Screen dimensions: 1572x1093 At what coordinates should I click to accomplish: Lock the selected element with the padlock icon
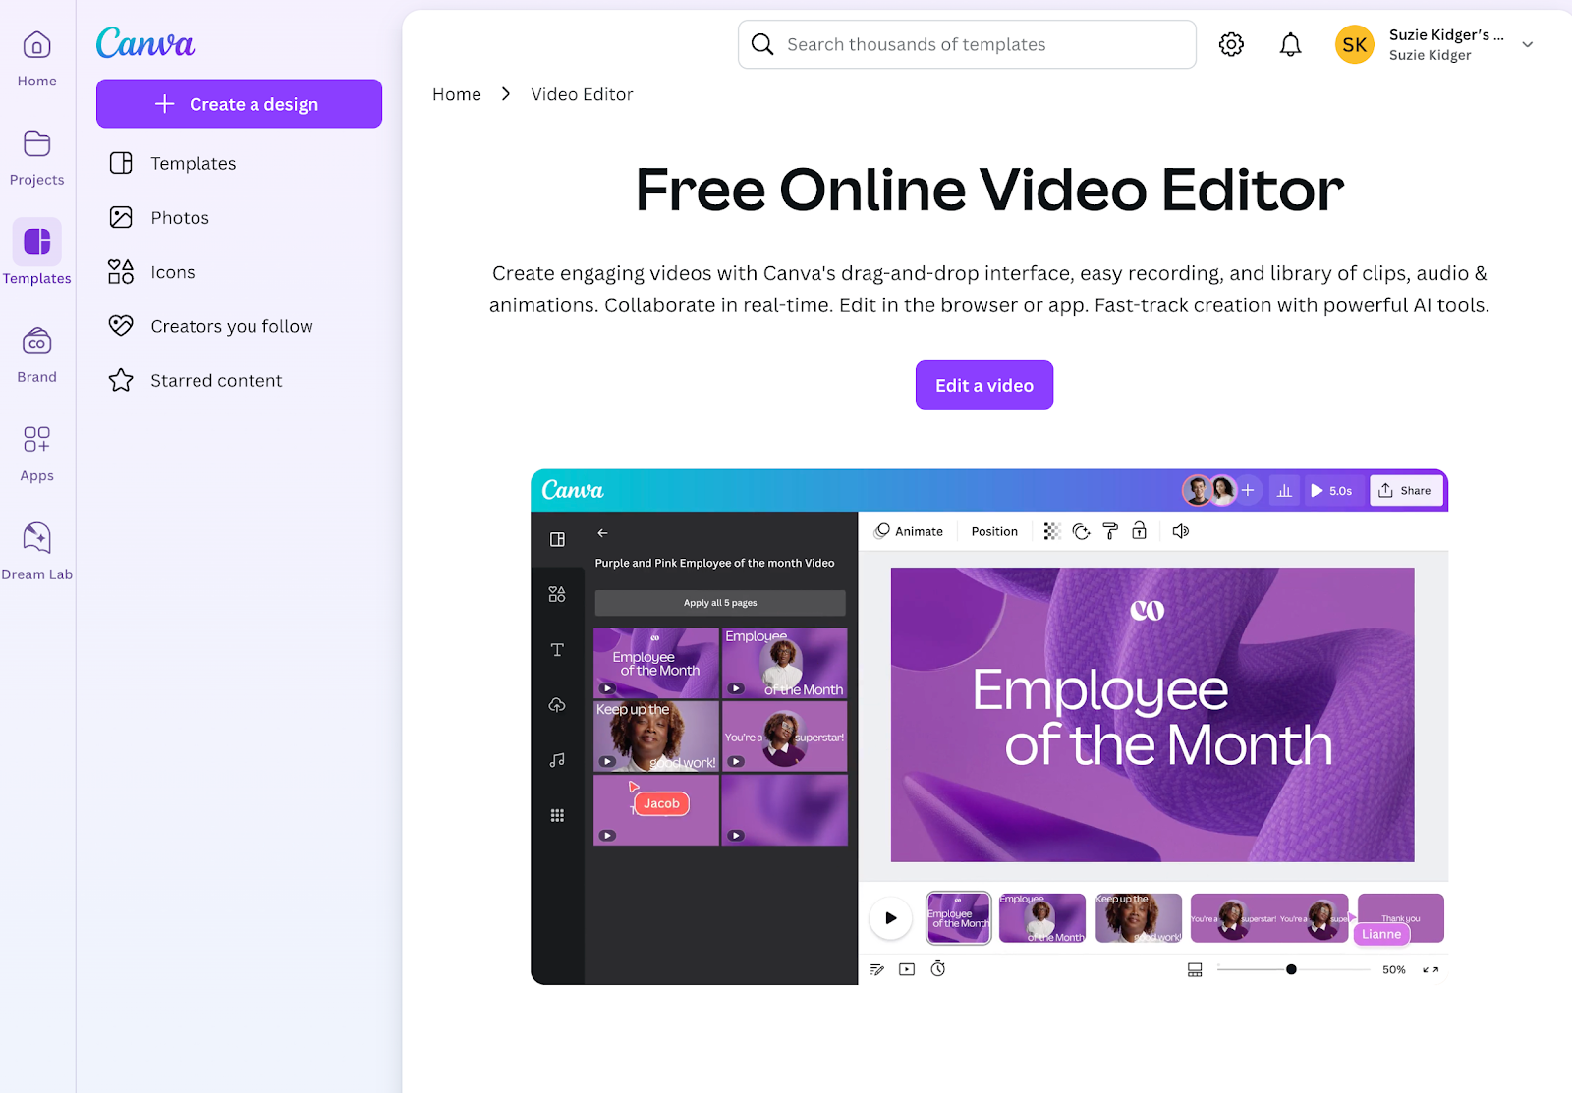pos(1140,530)
